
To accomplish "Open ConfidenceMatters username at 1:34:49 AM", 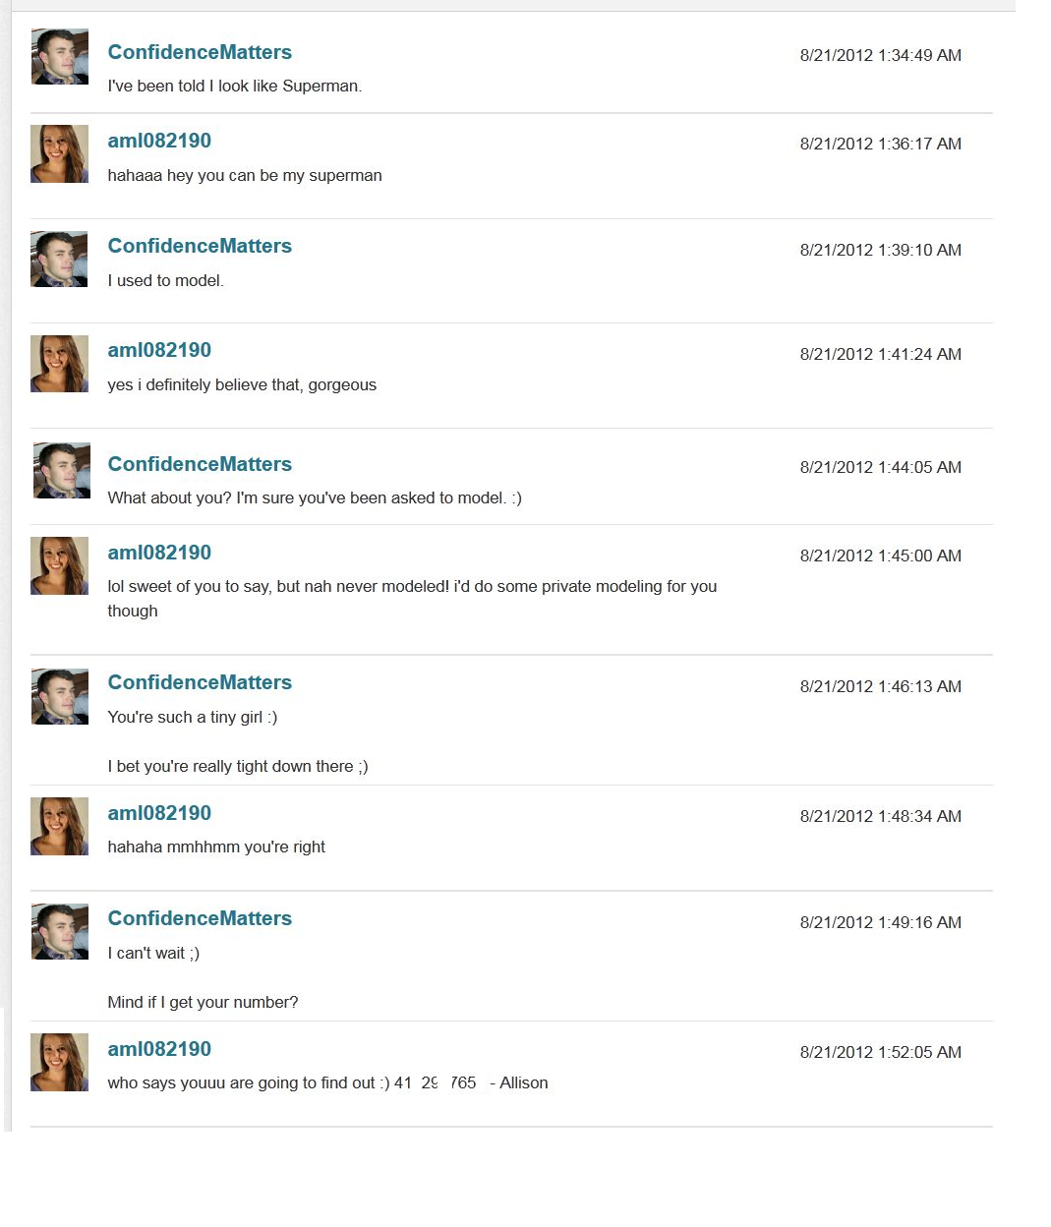I will point(200,52).
